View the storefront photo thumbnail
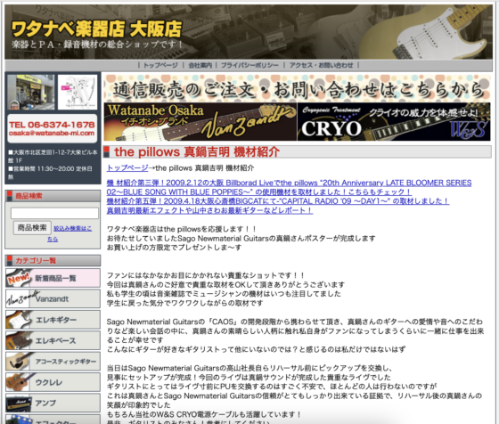 [x=31, y=93]
